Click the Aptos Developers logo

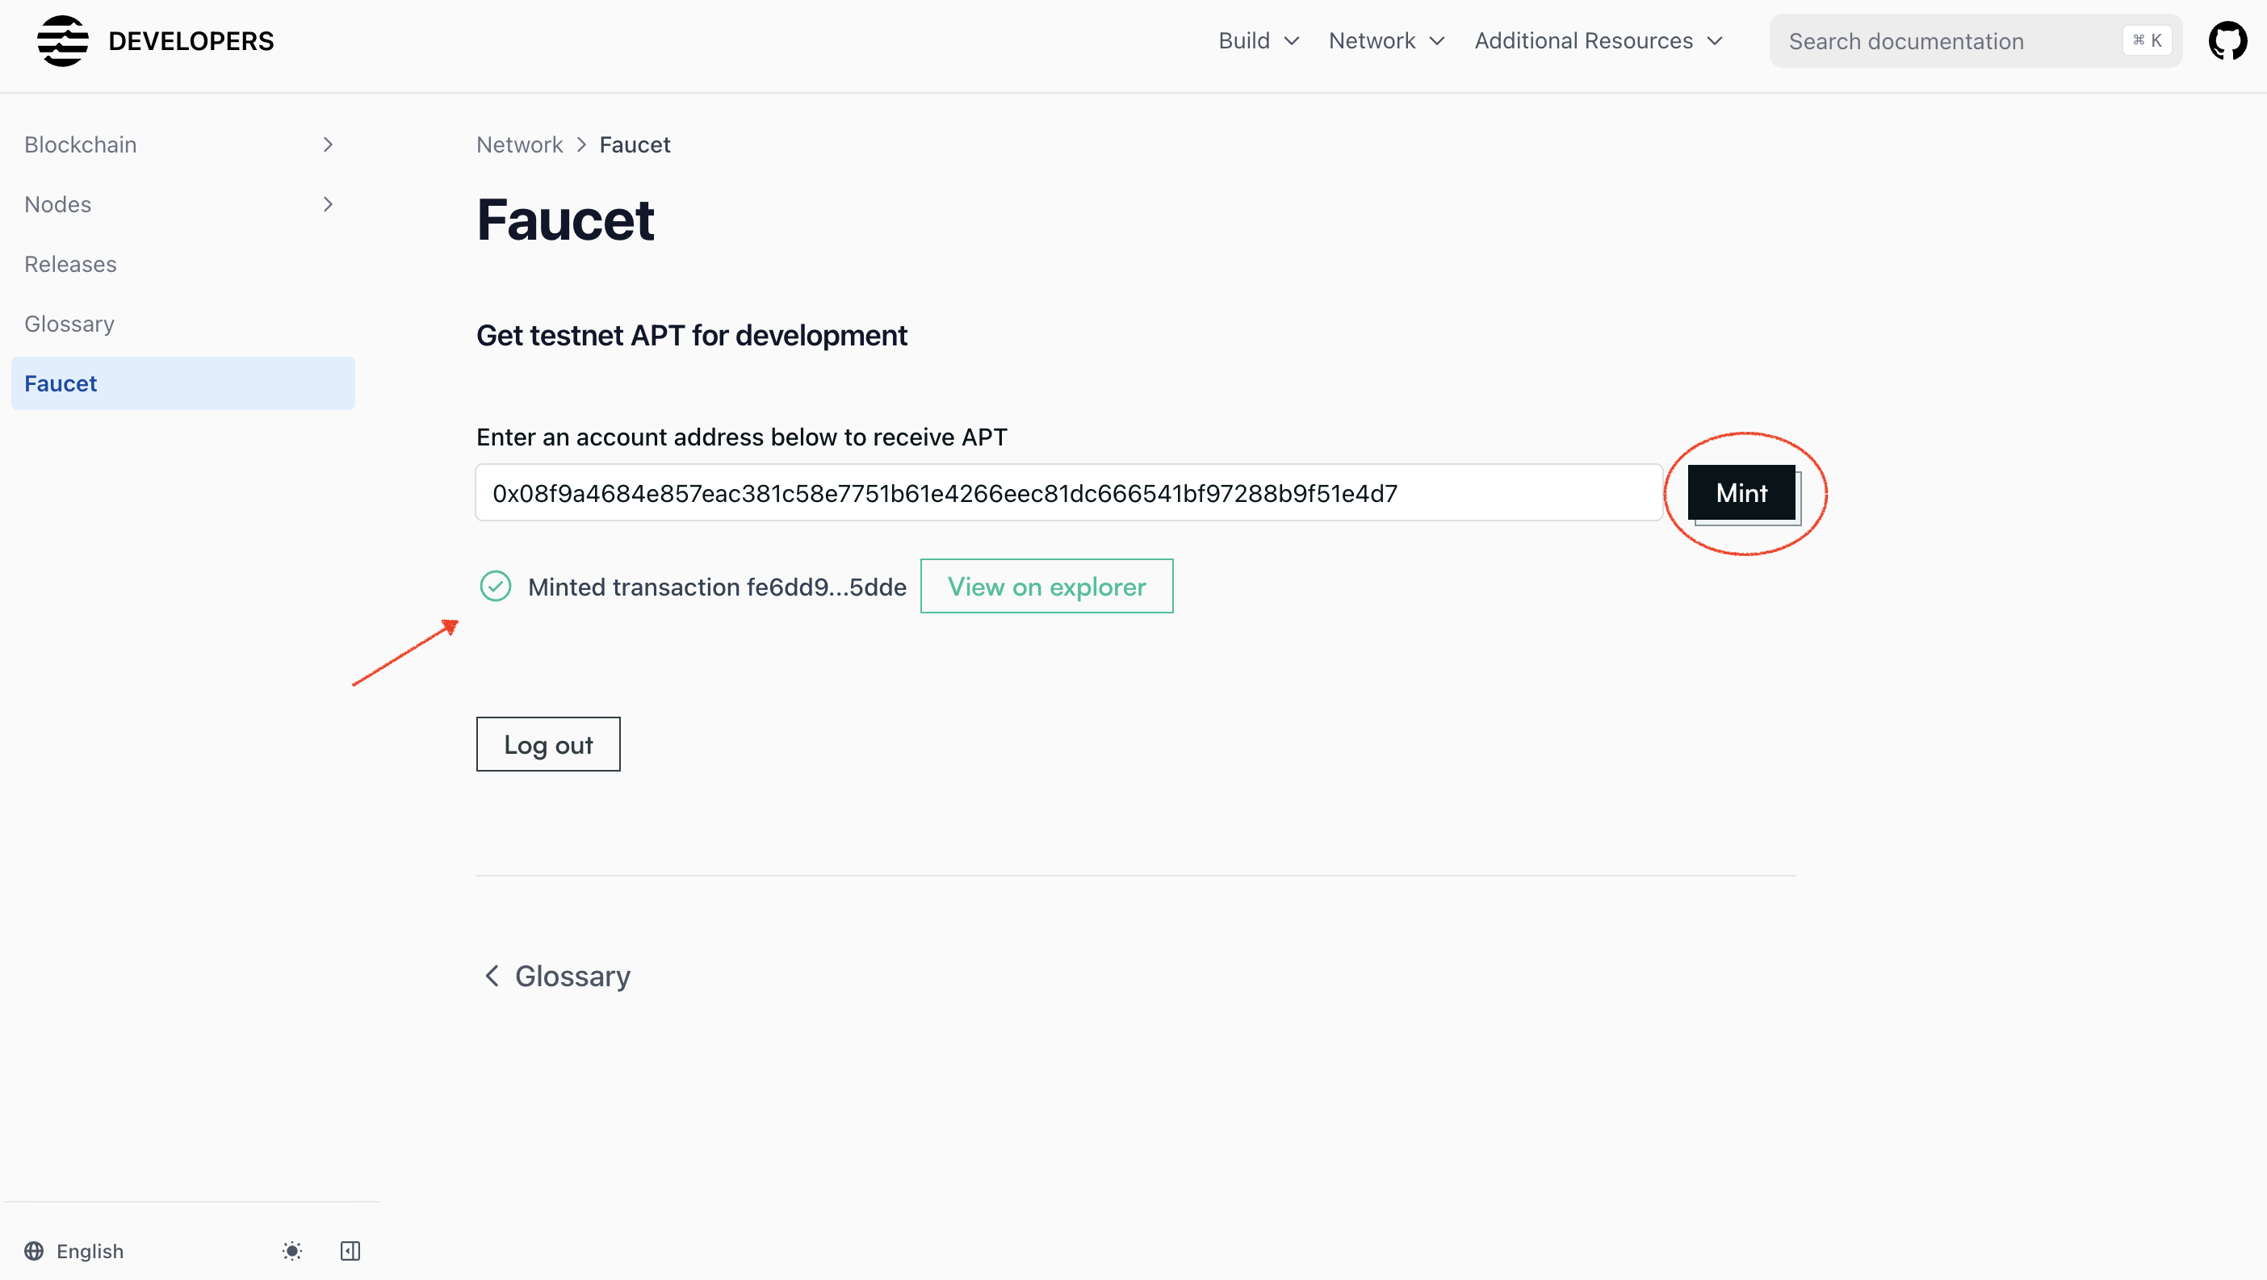pyautogui.click(x=63, y=41)
